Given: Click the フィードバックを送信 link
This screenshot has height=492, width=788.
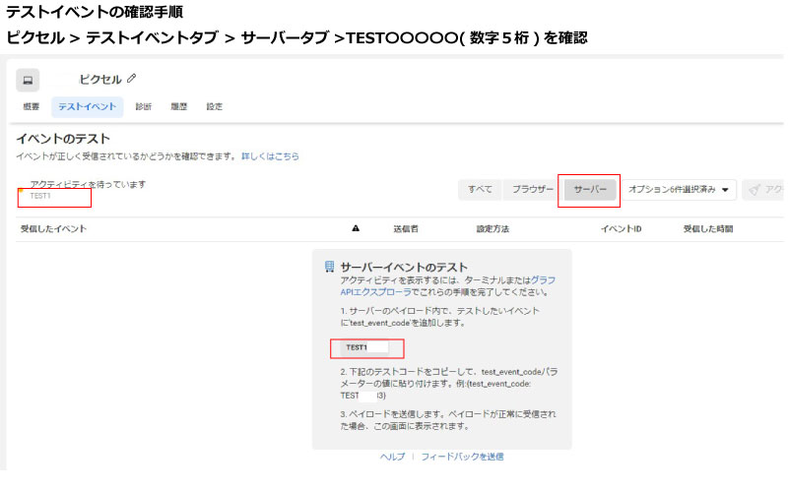Looking at the screenshot, I should point(462,457).
